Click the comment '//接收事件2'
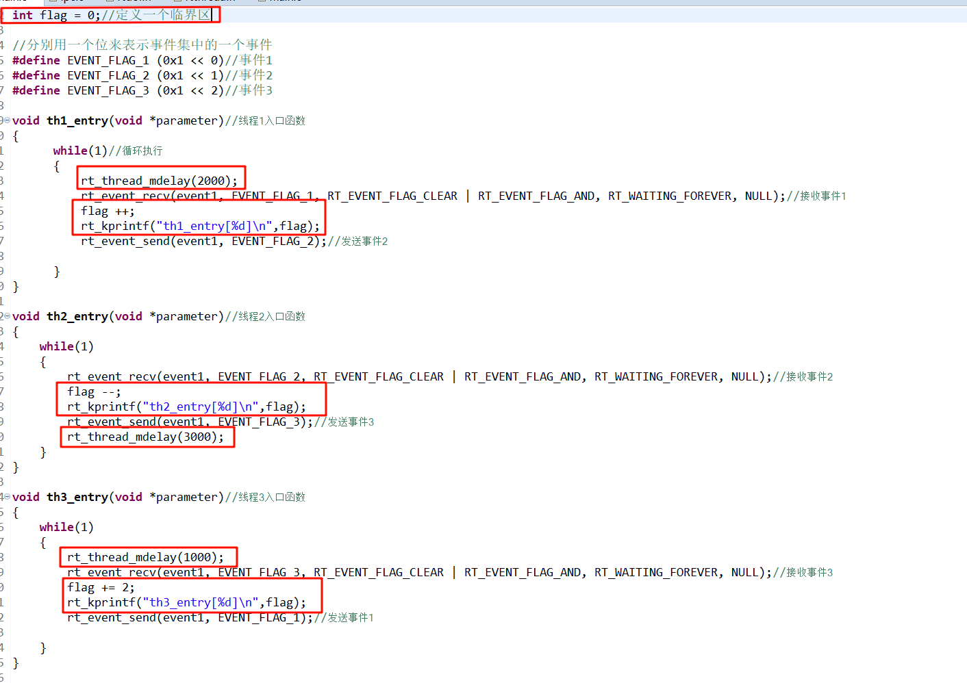Screen dimensions: 967x683 pos(803,376)
